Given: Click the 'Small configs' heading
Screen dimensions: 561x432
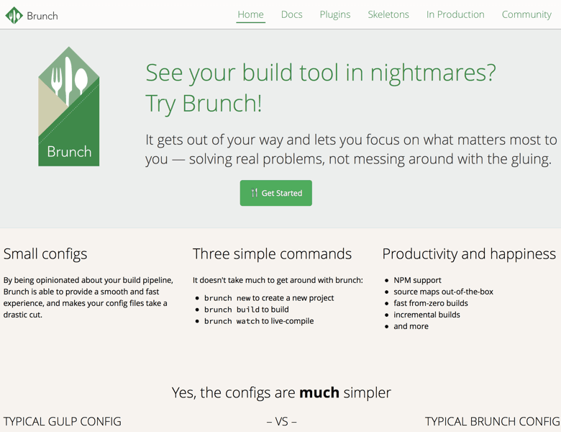Looking at the screenshot, I should [x=45, y=254].
